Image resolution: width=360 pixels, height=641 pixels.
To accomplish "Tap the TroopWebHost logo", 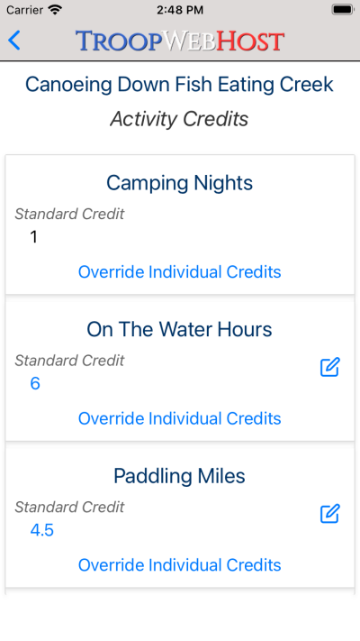I will (180, 41).
